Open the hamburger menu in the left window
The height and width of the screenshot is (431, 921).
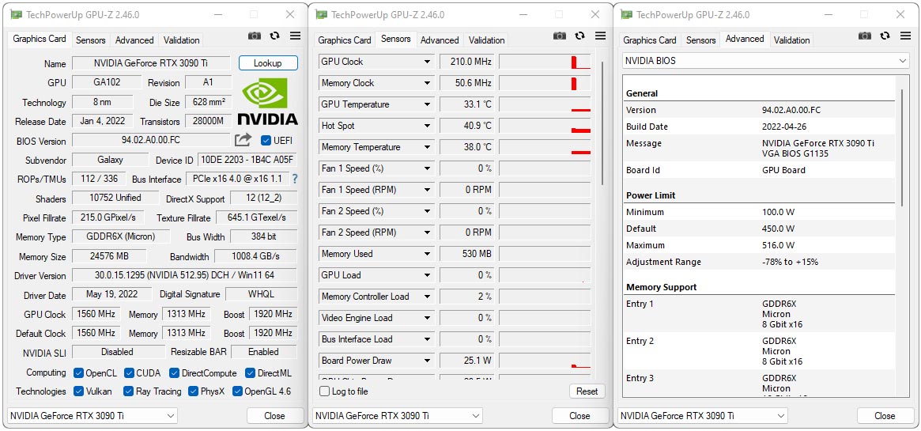(295, 36)
